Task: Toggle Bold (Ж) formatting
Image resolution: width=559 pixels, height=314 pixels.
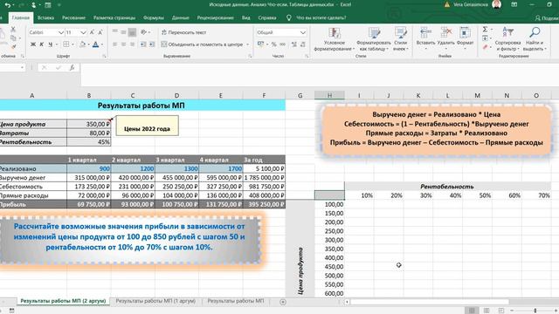Action: [33, 44]
